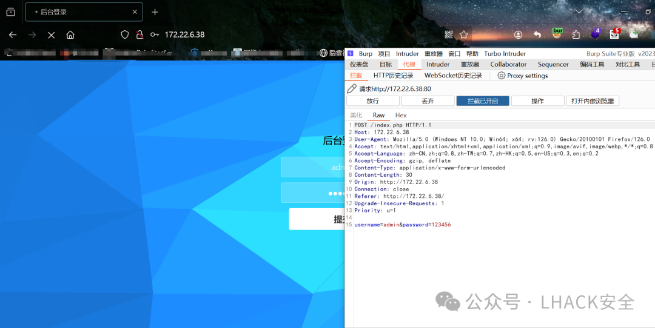The height and width of the screenshot is (328, 655).
Task: Switch request view to Raw
Action: pos(379,116)
